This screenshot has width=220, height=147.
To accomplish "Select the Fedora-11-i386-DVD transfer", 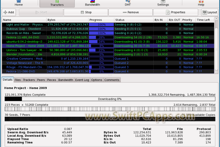I will [108, 71].
